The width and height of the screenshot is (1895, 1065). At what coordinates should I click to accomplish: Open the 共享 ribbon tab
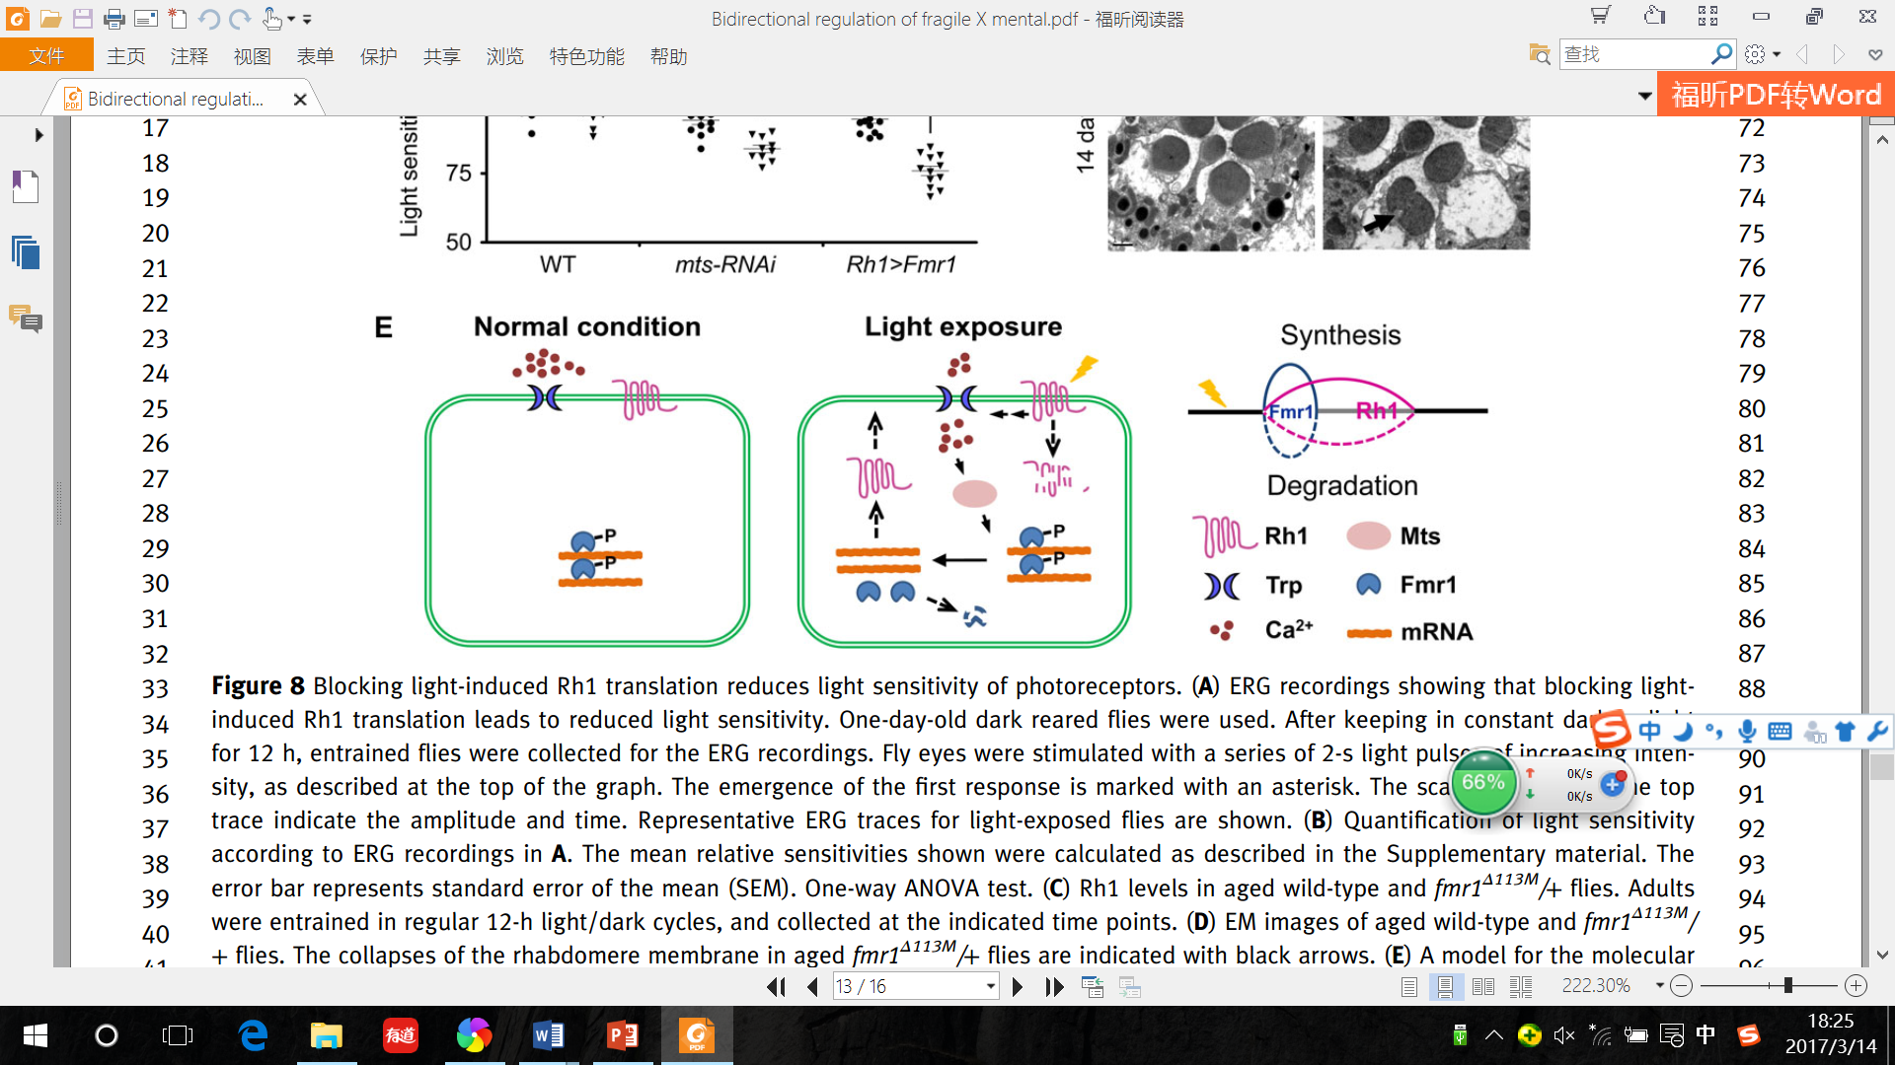[442, 56]
